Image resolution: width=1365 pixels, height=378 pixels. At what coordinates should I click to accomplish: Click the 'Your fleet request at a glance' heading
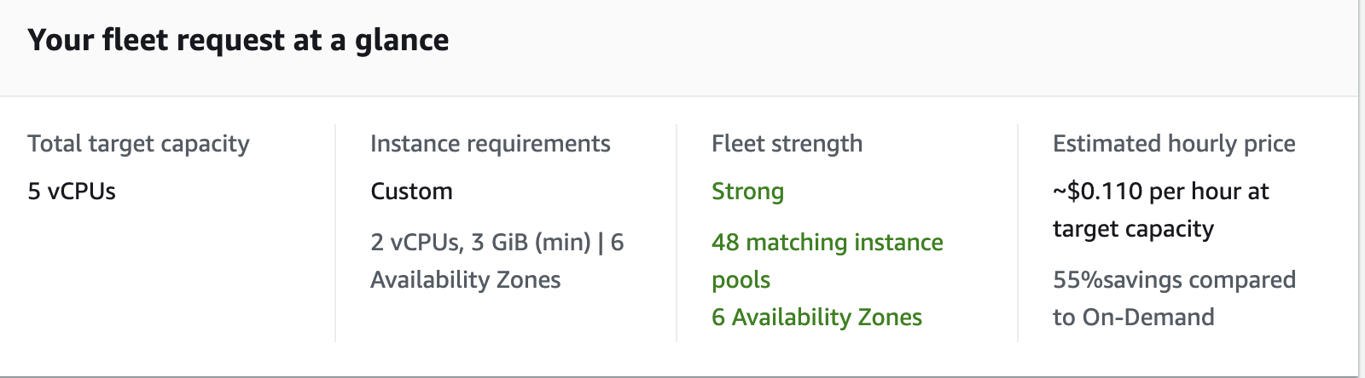(x=238, y=40)
